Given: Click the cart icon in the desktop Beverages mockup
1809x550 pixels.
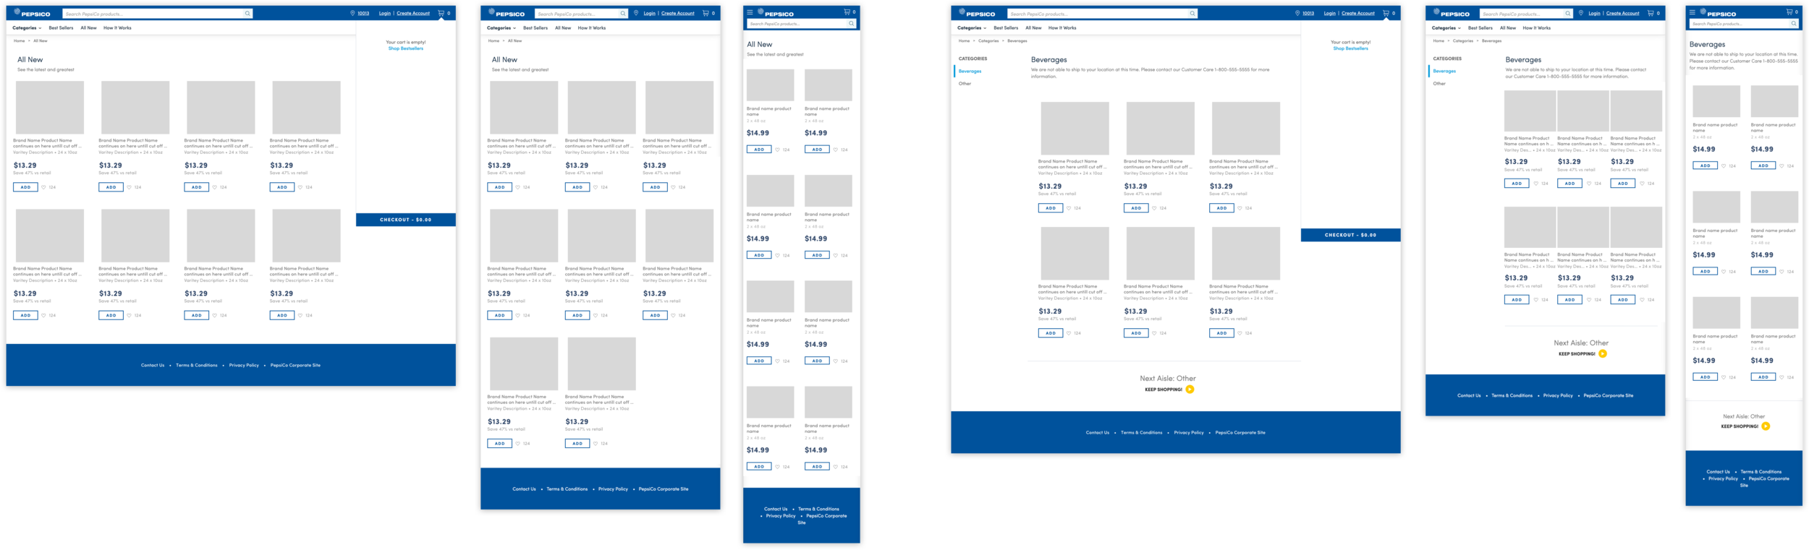Looking at the screenshot, I should (x=1386, y=13).
